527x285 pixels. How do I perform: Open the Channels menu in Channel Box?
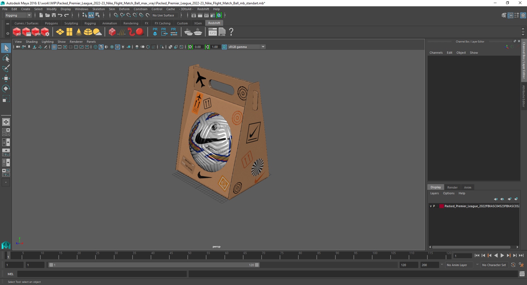436,53
